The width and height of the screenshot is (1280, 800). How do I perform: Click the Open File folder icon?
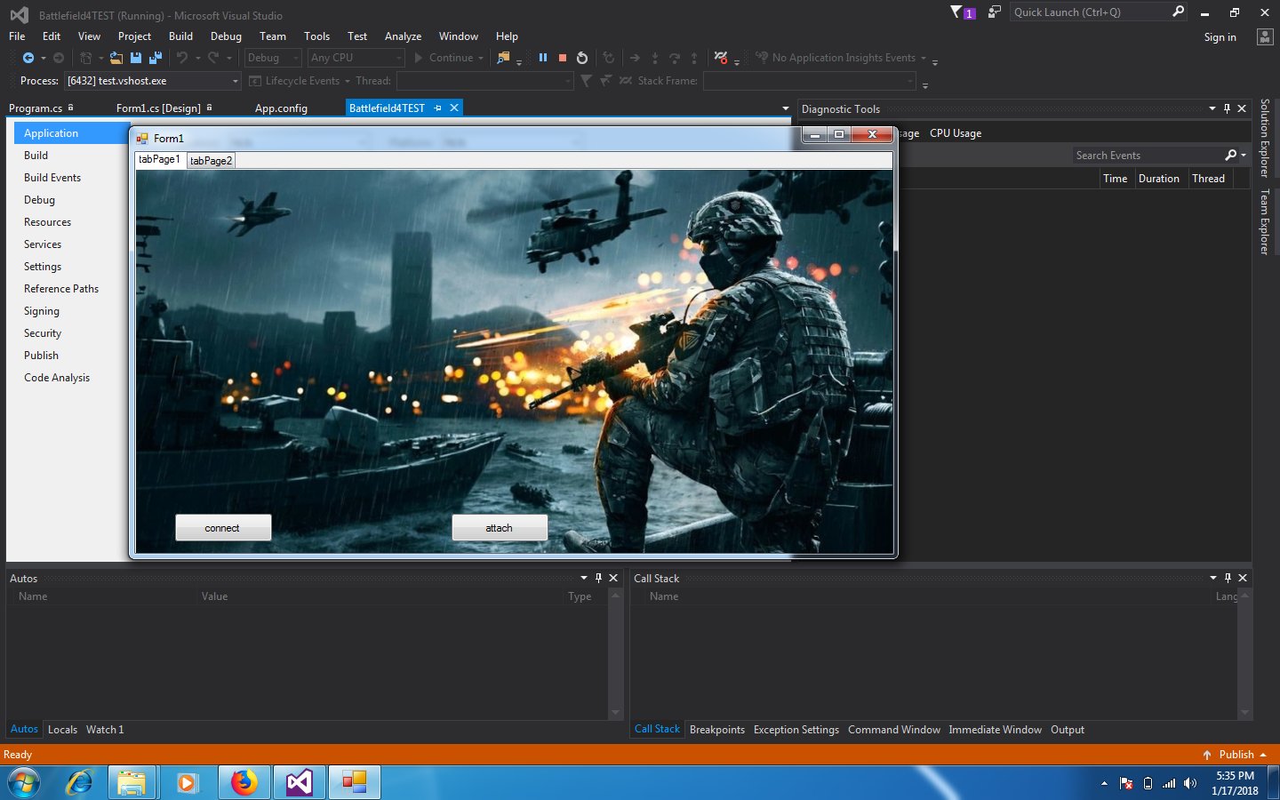tap(116, 58)
